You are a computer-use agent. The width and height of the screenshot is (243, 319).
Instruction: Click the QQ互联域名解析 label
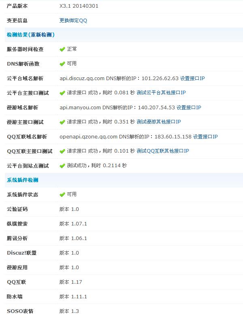[x=27, y=136]
